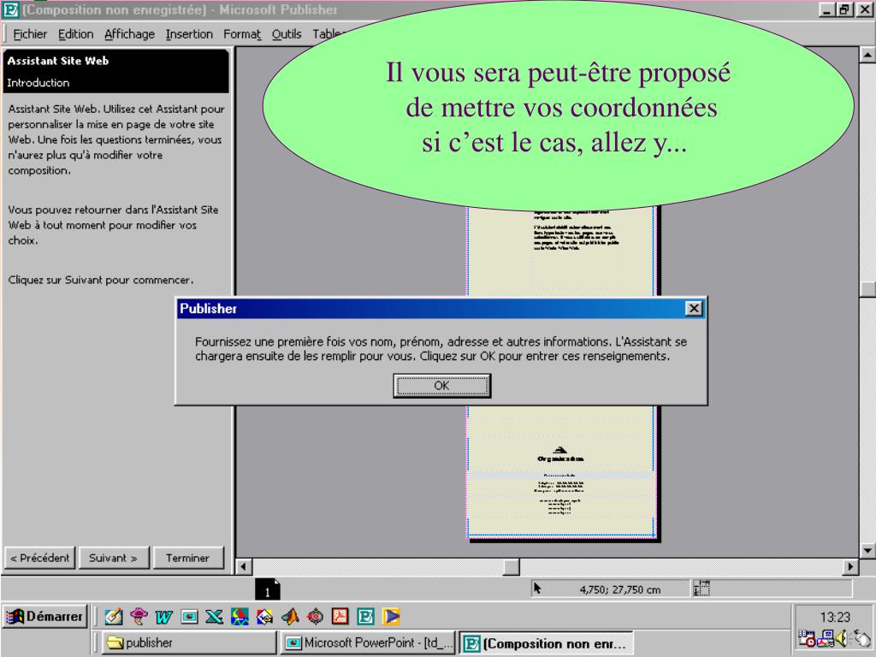876x657 pixels.
Task: Click the pointer position status icon
Action: pyautogui.click(x=537, y=589)
